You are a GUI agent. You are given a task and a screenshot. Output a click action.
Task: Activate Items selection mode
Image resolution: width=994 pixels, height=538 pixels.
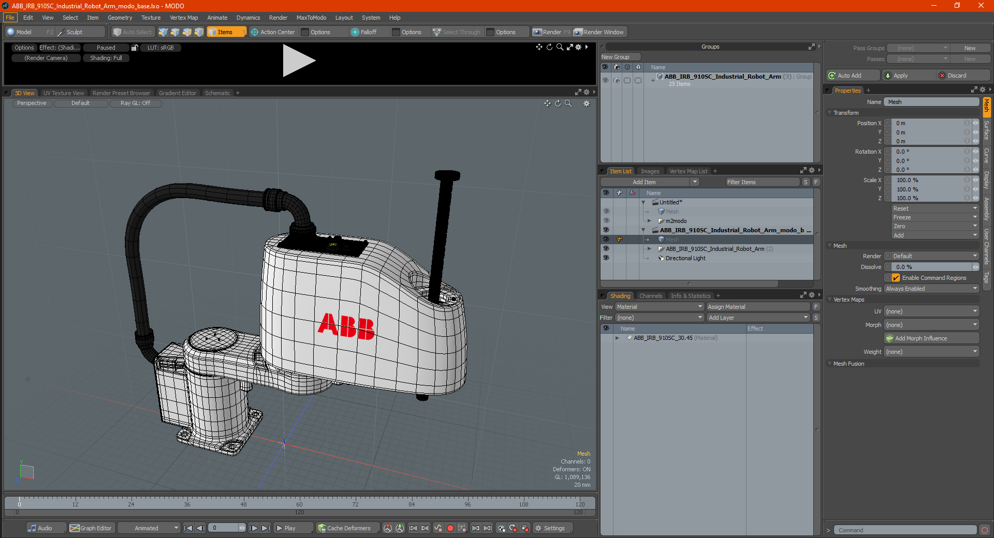tap(226, 32)
